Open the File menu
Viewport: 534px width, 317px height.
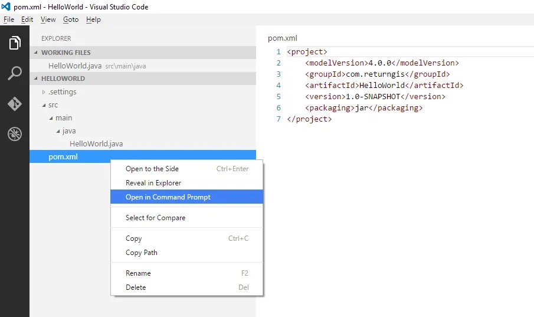[x=9, y=19]
